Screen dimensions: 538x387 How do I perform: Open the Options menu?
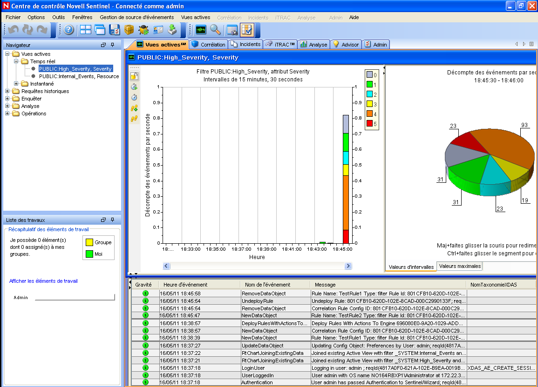pos(36,17)
